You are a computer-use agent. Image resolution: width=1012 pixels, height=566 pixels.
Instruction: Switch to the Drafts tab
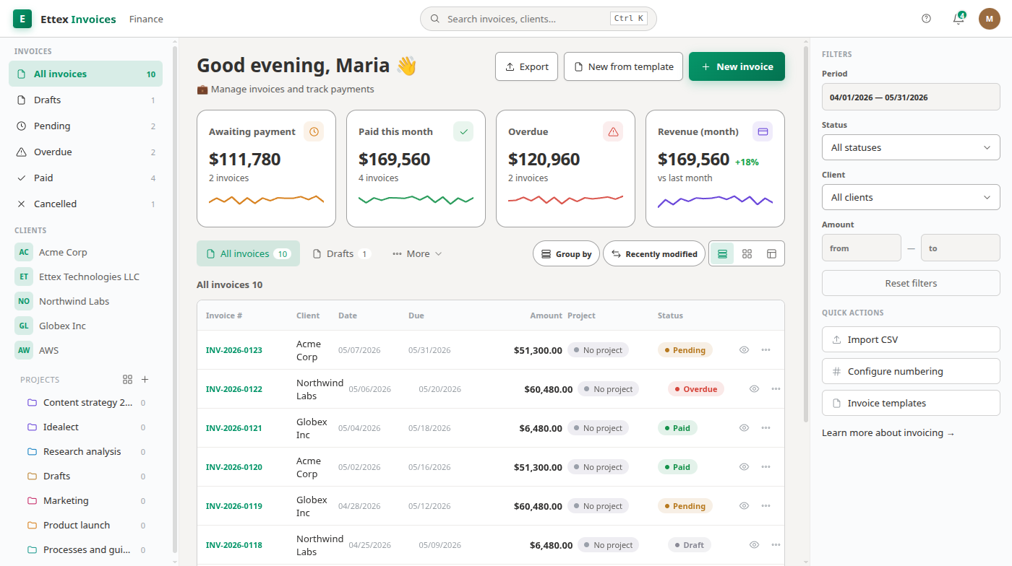pyautogui.click(x=340, y=254)
